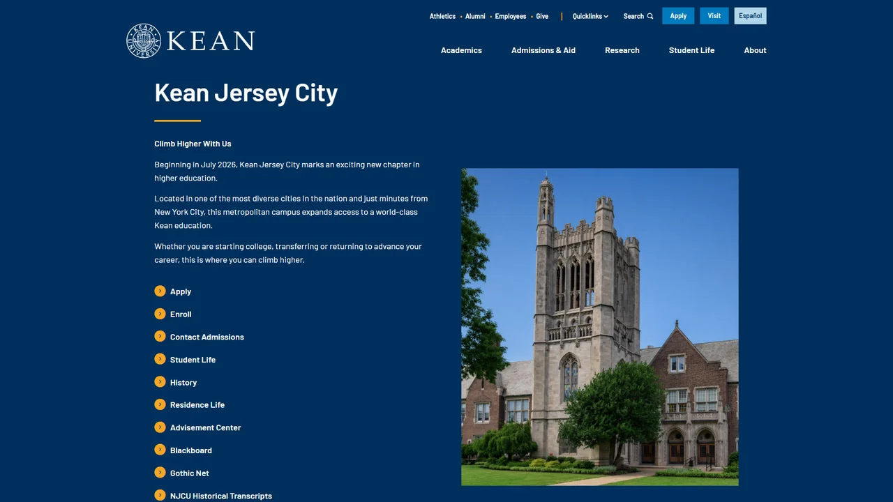
Task: Expand the Quicklinks dropdown
Action: [x=590, y=16]
